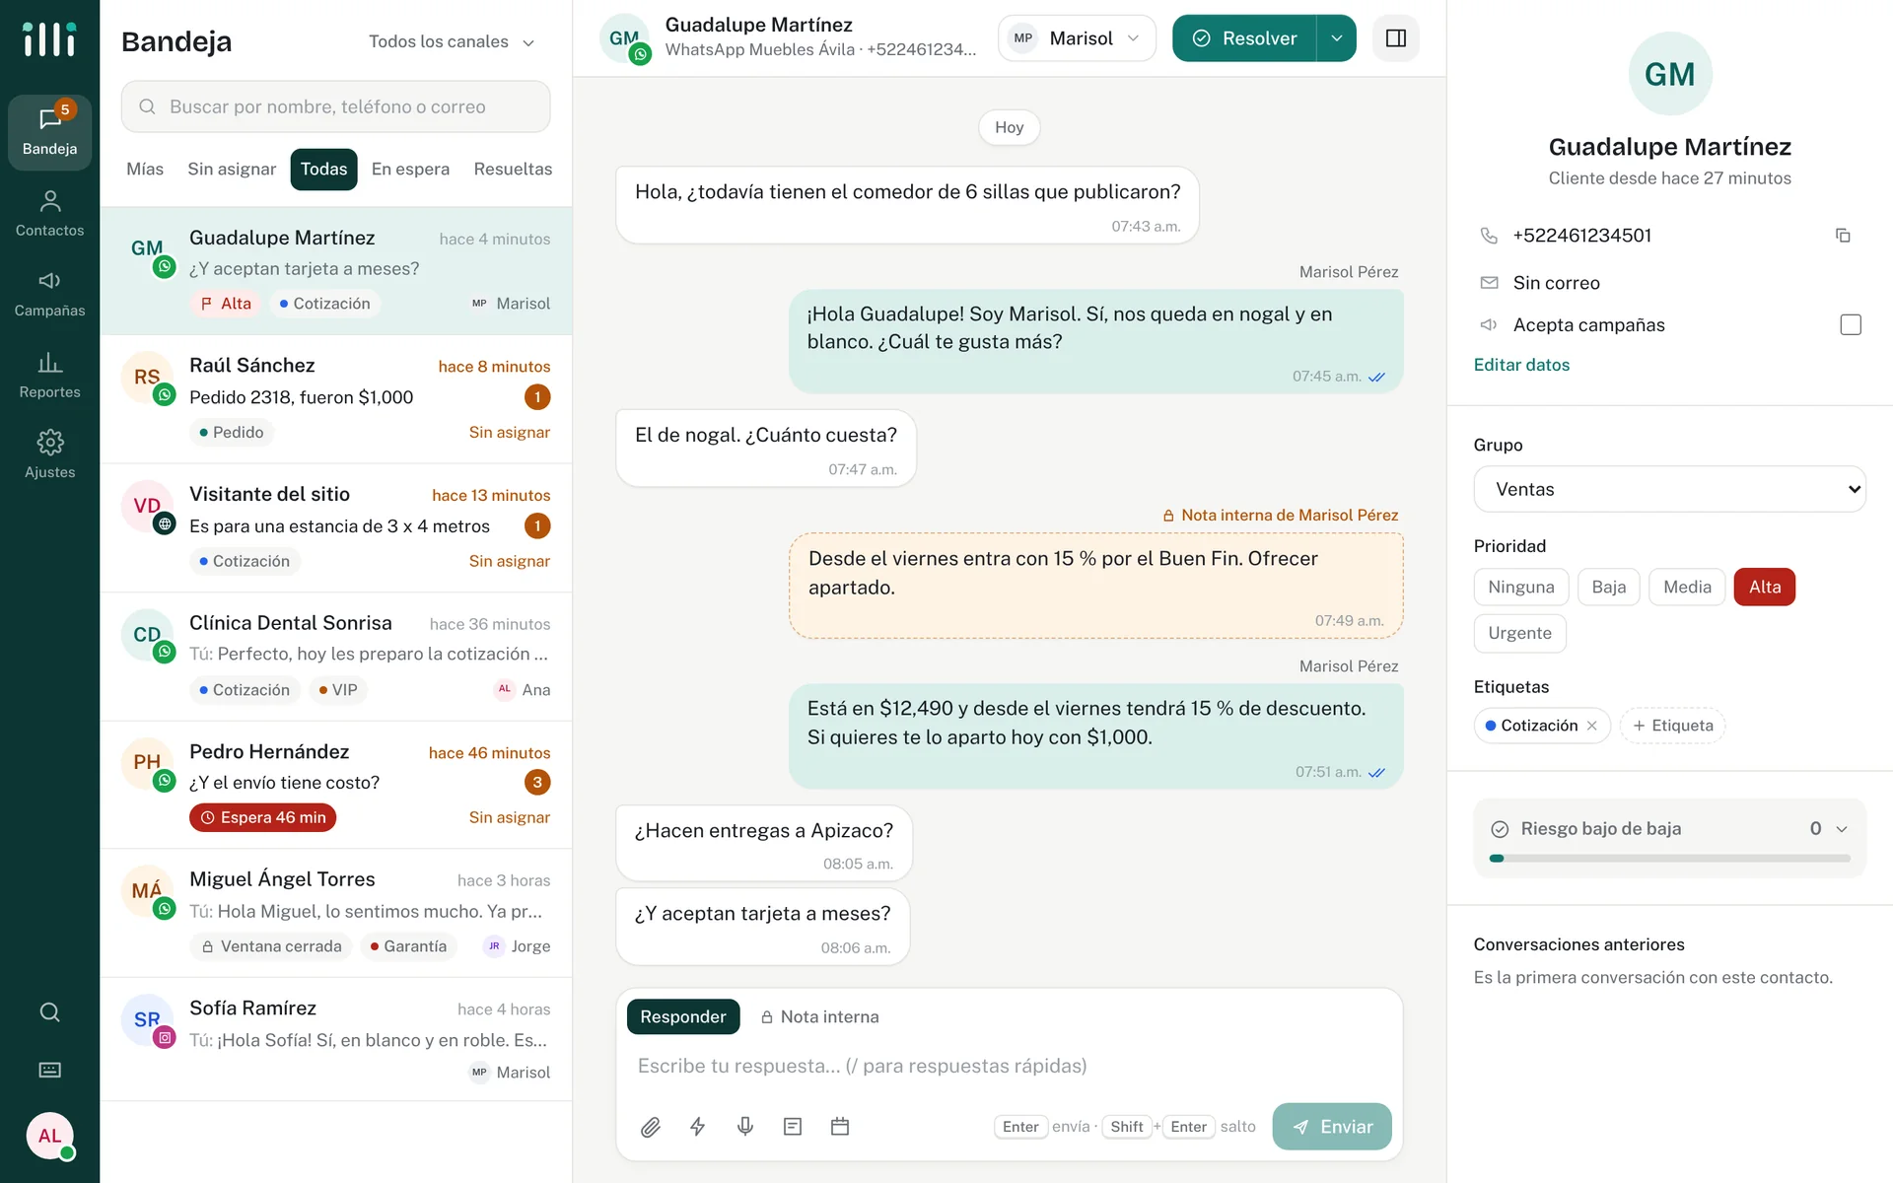Screen dimensions: 1893x1183
Task: Open Reportes chart section
Action: click(49, 375)
